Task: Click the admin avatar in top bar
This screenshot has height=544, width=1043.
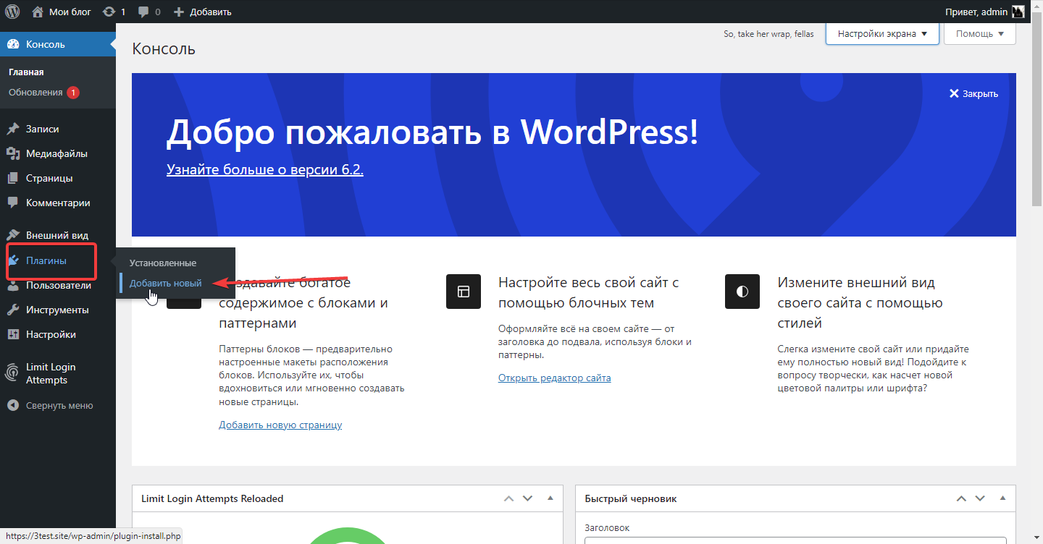Action: [1018, 12]
